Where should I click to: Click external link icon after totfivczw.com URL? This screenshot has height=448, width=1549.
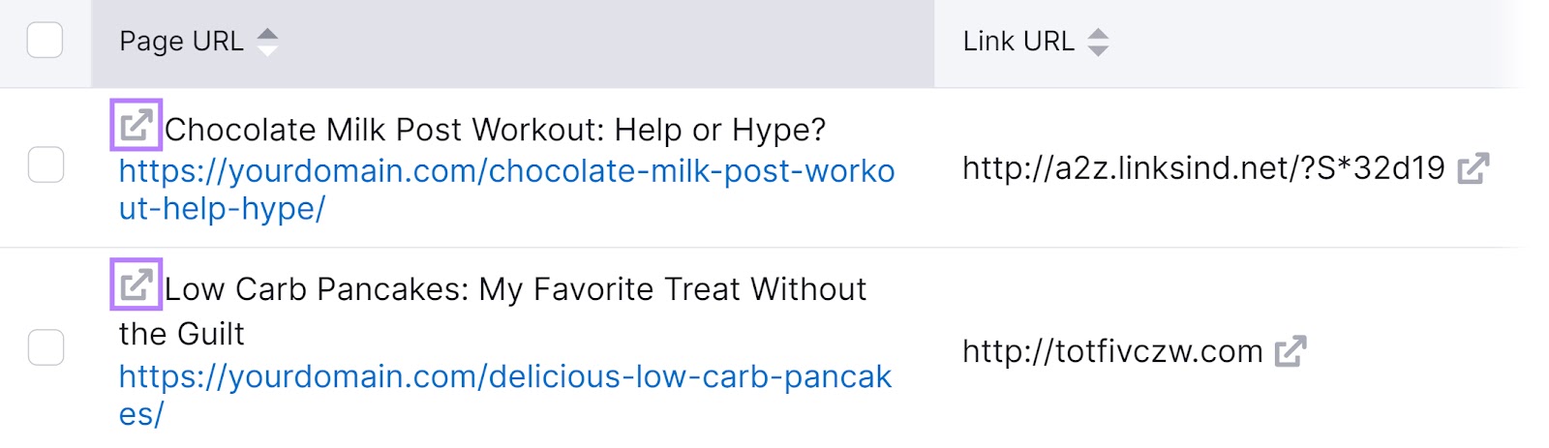point(1291,351)
